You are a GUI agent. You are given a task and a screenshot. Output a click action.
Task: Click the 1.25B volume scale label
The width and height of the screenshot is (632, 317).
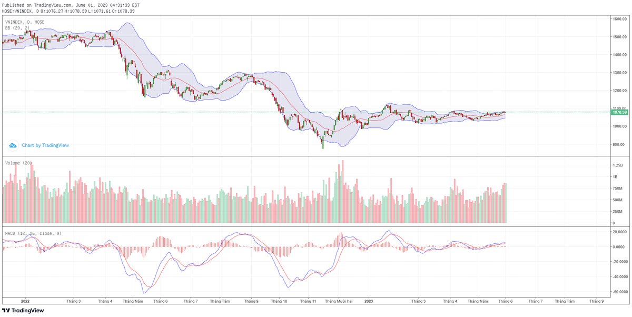(x=618, y=165)
